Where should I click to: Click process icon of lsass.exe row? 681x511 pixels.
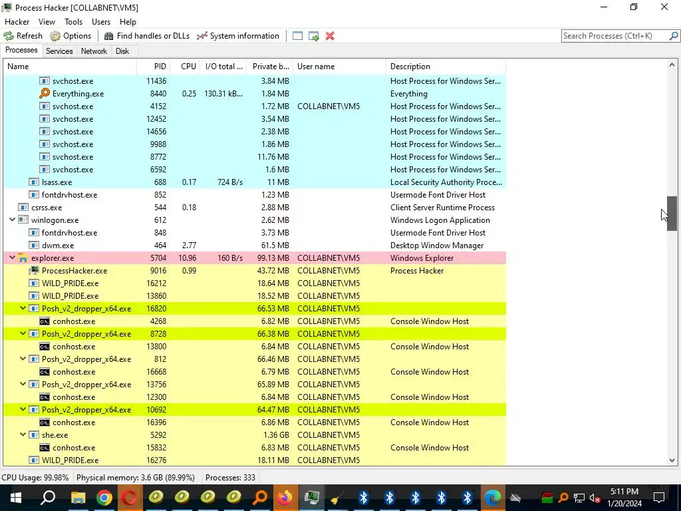click(x=34, y=182)
